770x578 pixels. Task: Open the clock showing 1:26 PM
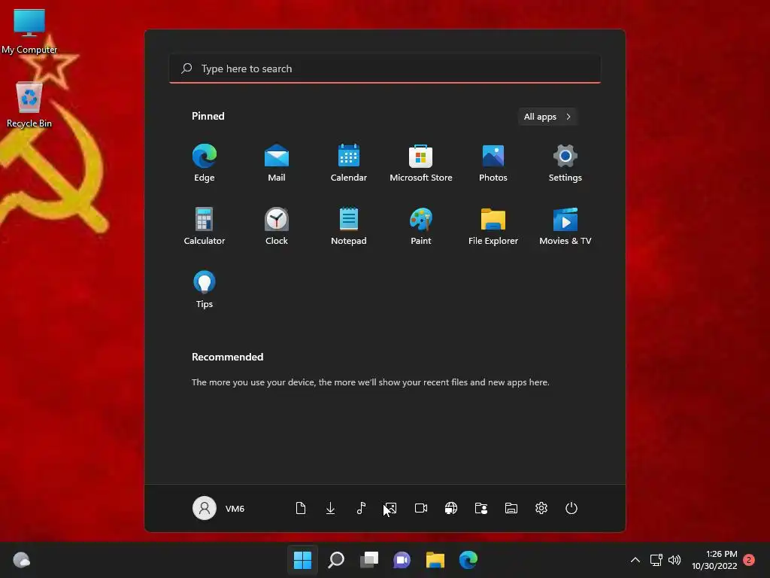point(714,560)
